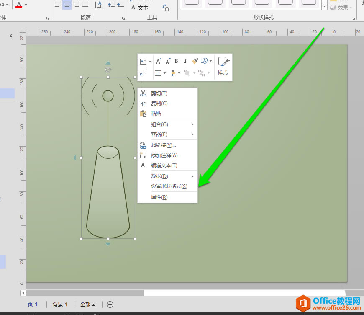Screen dimensions: 364x315
Task: Toggle justify alignment in the paragraph group
Action: pos(85,5)
